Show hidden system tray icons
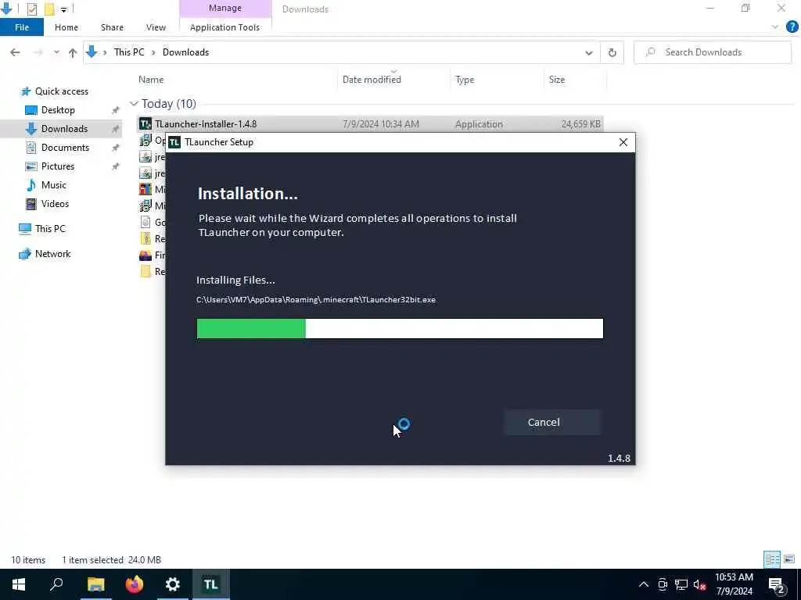The height and width of the screenshot is (600, 801). point(644,584)
